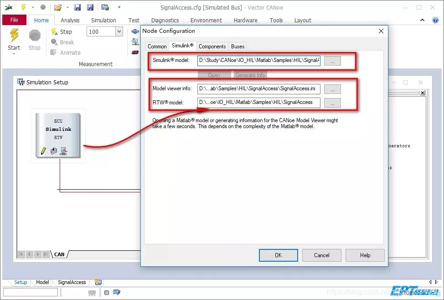Browse for Simulink model file
The image size is (444, 300).
click(x=332, y=61)
